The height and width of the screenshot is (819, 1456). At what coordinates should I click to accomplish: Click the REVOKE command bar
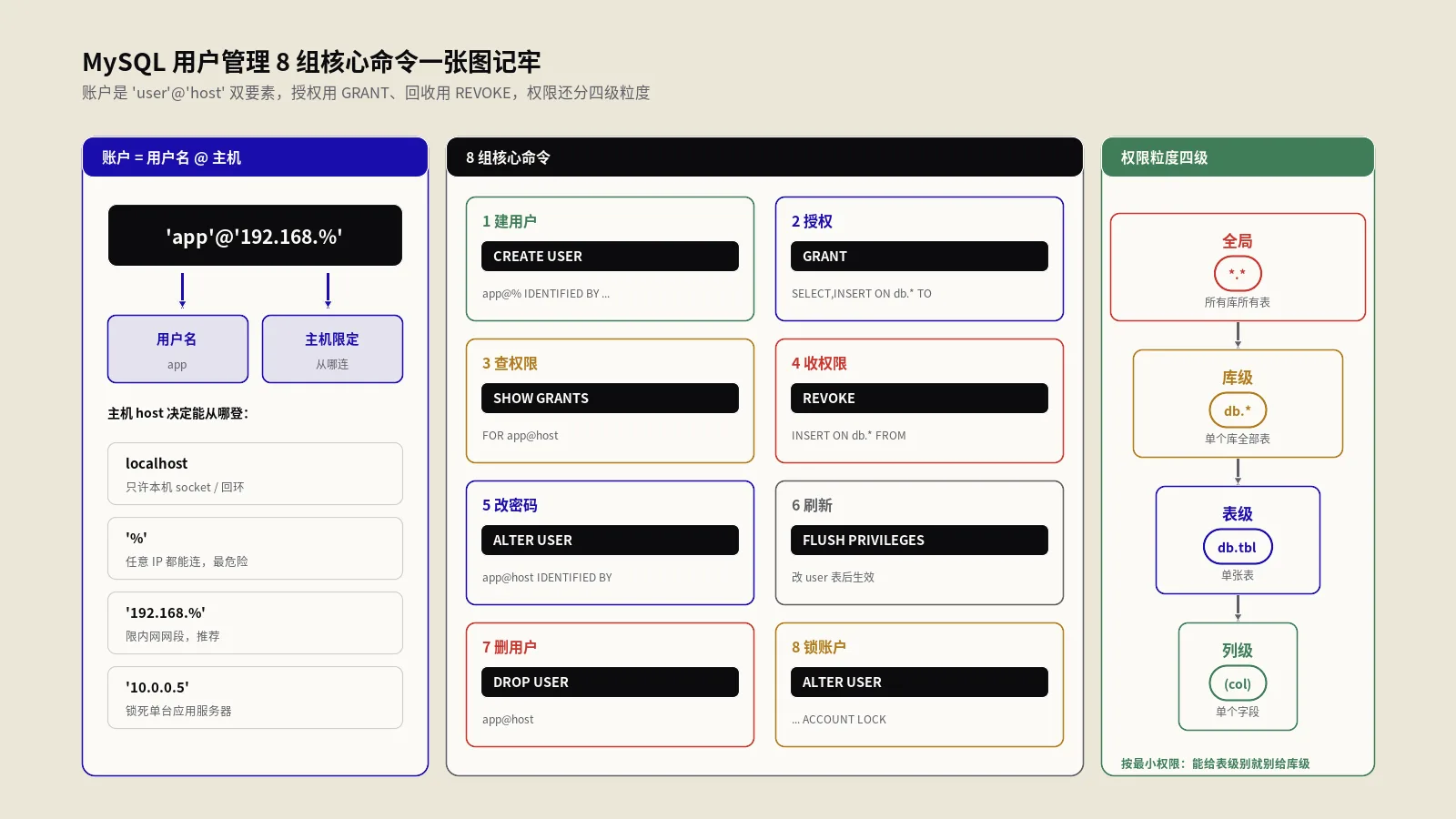pos(919,399)
